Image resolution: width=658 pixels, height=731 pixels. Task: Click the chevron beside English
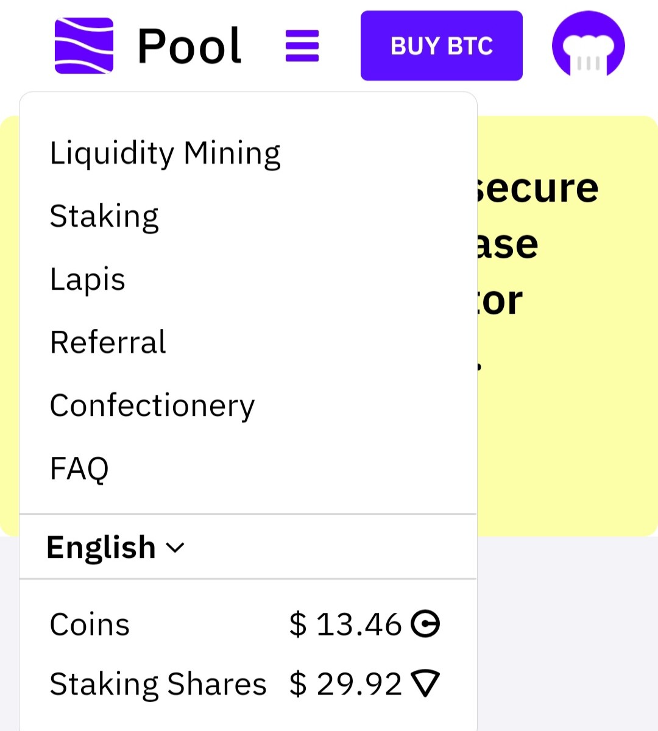175,548
